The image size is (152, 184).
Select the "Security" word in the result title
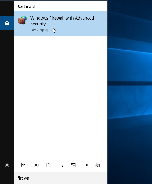tap(38, 24)
